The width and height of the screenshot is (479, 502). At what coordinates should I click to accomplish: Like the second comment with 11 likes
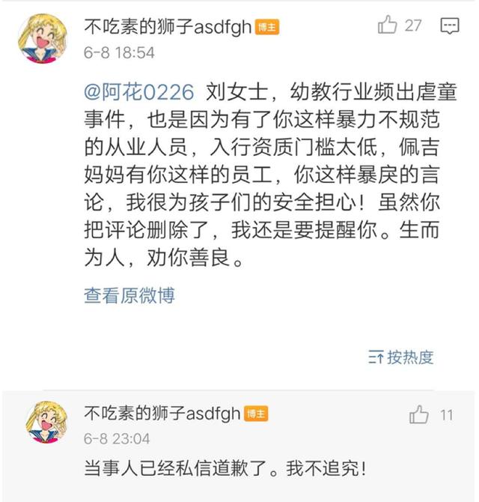419,414
